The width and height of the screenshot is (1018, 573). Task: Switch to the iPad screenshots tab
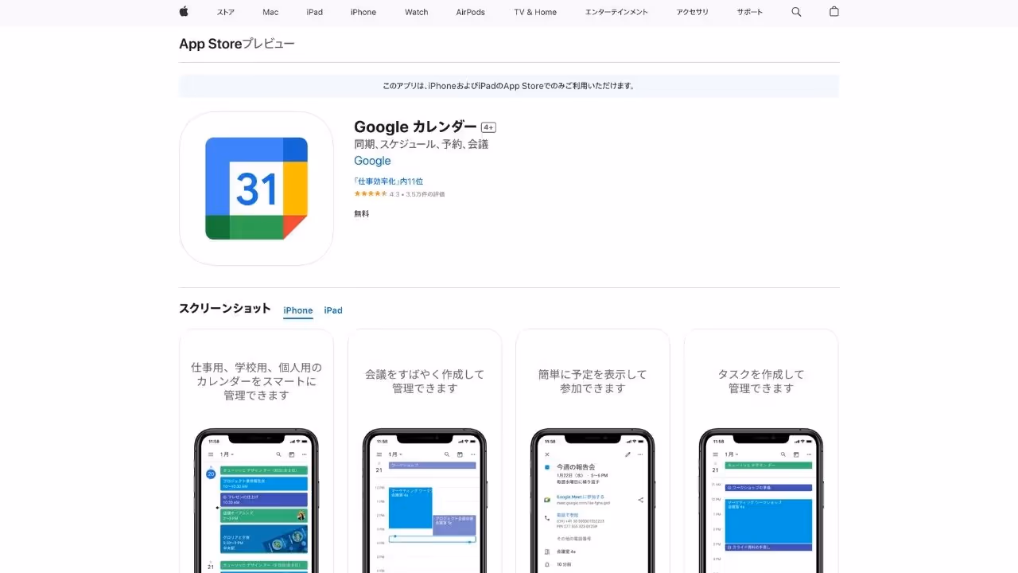coord(333,310)
